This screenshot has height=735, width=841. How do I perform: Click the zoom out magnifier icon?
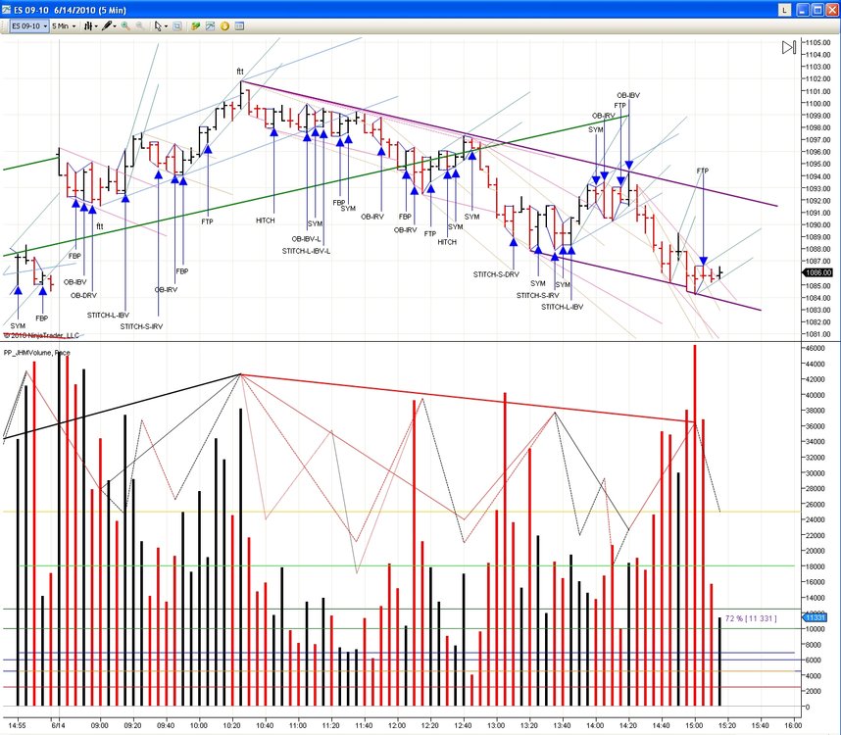pyautogui.click(x=139, y=25)
